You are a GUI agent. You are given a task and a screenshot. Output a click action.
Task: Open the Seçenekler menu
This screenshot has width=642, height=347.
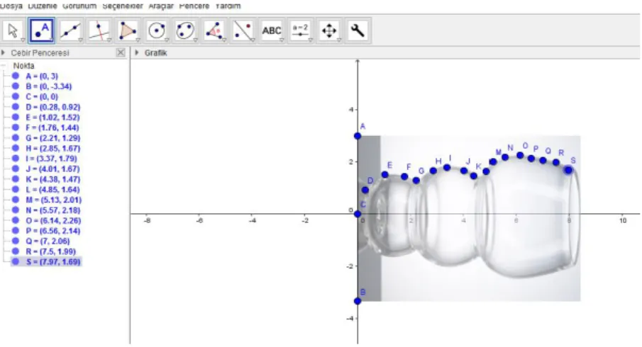pyautogui.click(x=123, y=6)
